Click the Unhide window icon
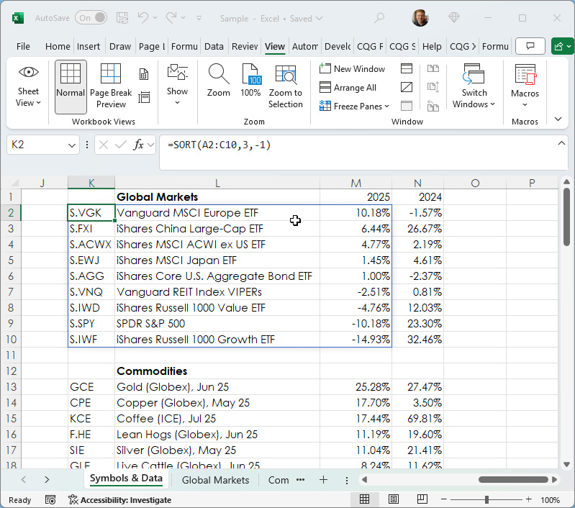Image resolution: width=575 pixels, height=508 pixels. pos(407,106)
